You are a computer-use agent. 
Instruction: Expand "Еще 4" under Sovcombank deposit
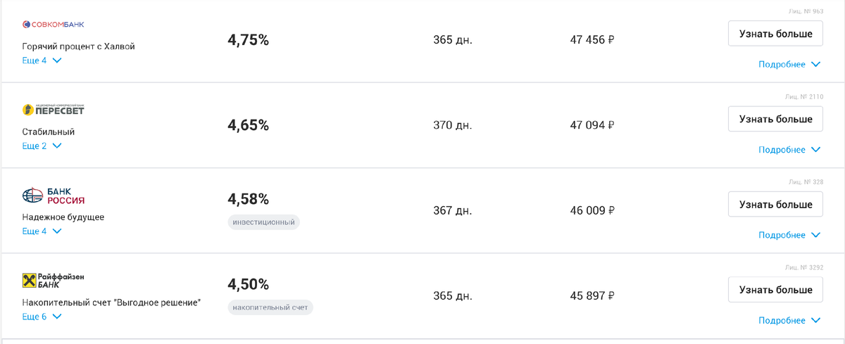(x=42, y=60)
